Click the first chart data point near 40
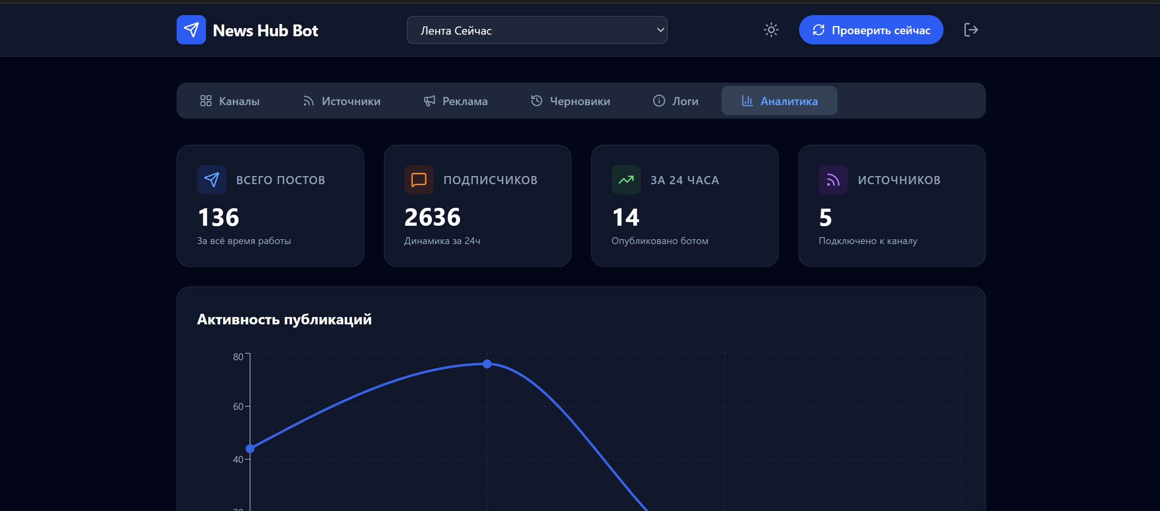 coord(250,449)
